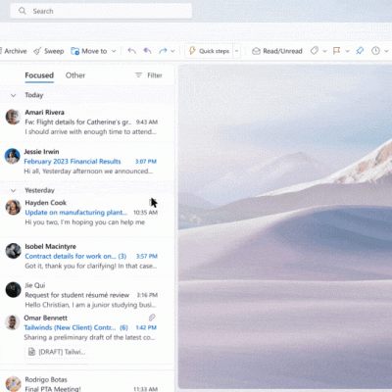The width and height of the screenshot is (392, 392).
Task: Click the Sweep broom icon
Action: click(37, 51)
